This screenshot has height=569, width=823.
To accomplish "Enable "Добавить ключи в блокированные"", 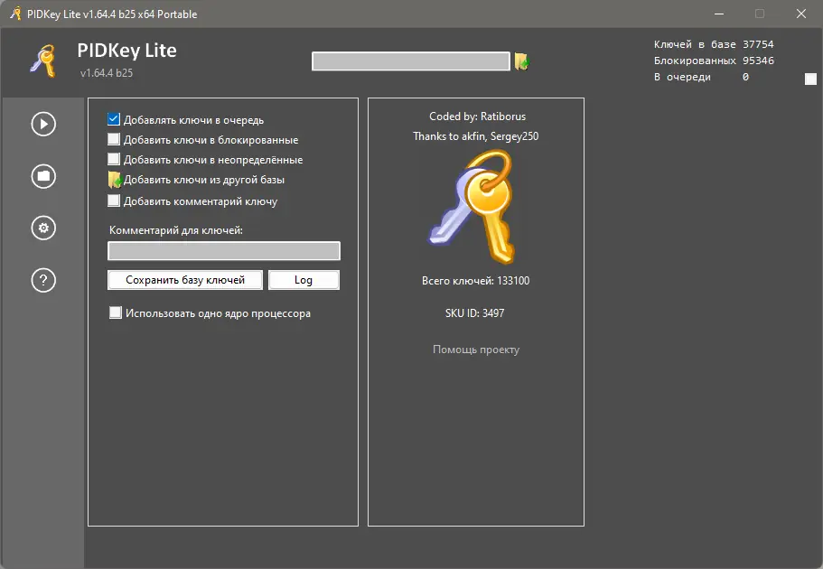I will 113,139.
